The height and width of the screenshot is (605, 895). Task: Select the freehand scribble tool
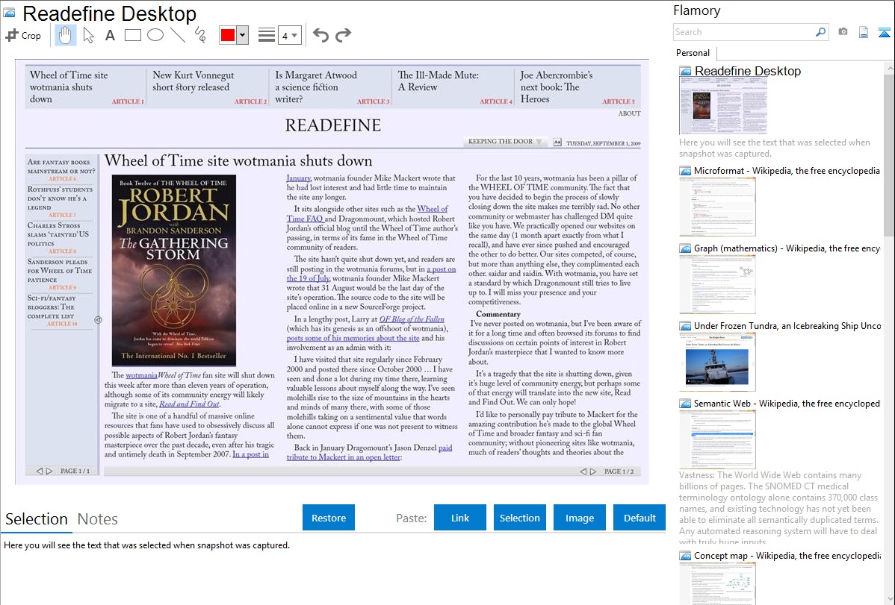[x=199, y=35]
